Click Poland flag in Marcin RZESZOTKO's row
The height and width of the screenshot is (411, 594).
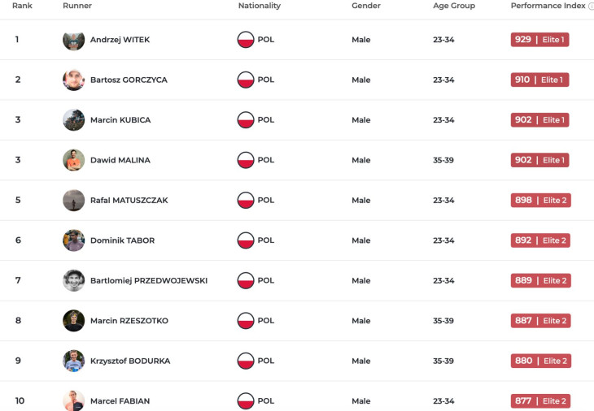click(x=246, y=321)
